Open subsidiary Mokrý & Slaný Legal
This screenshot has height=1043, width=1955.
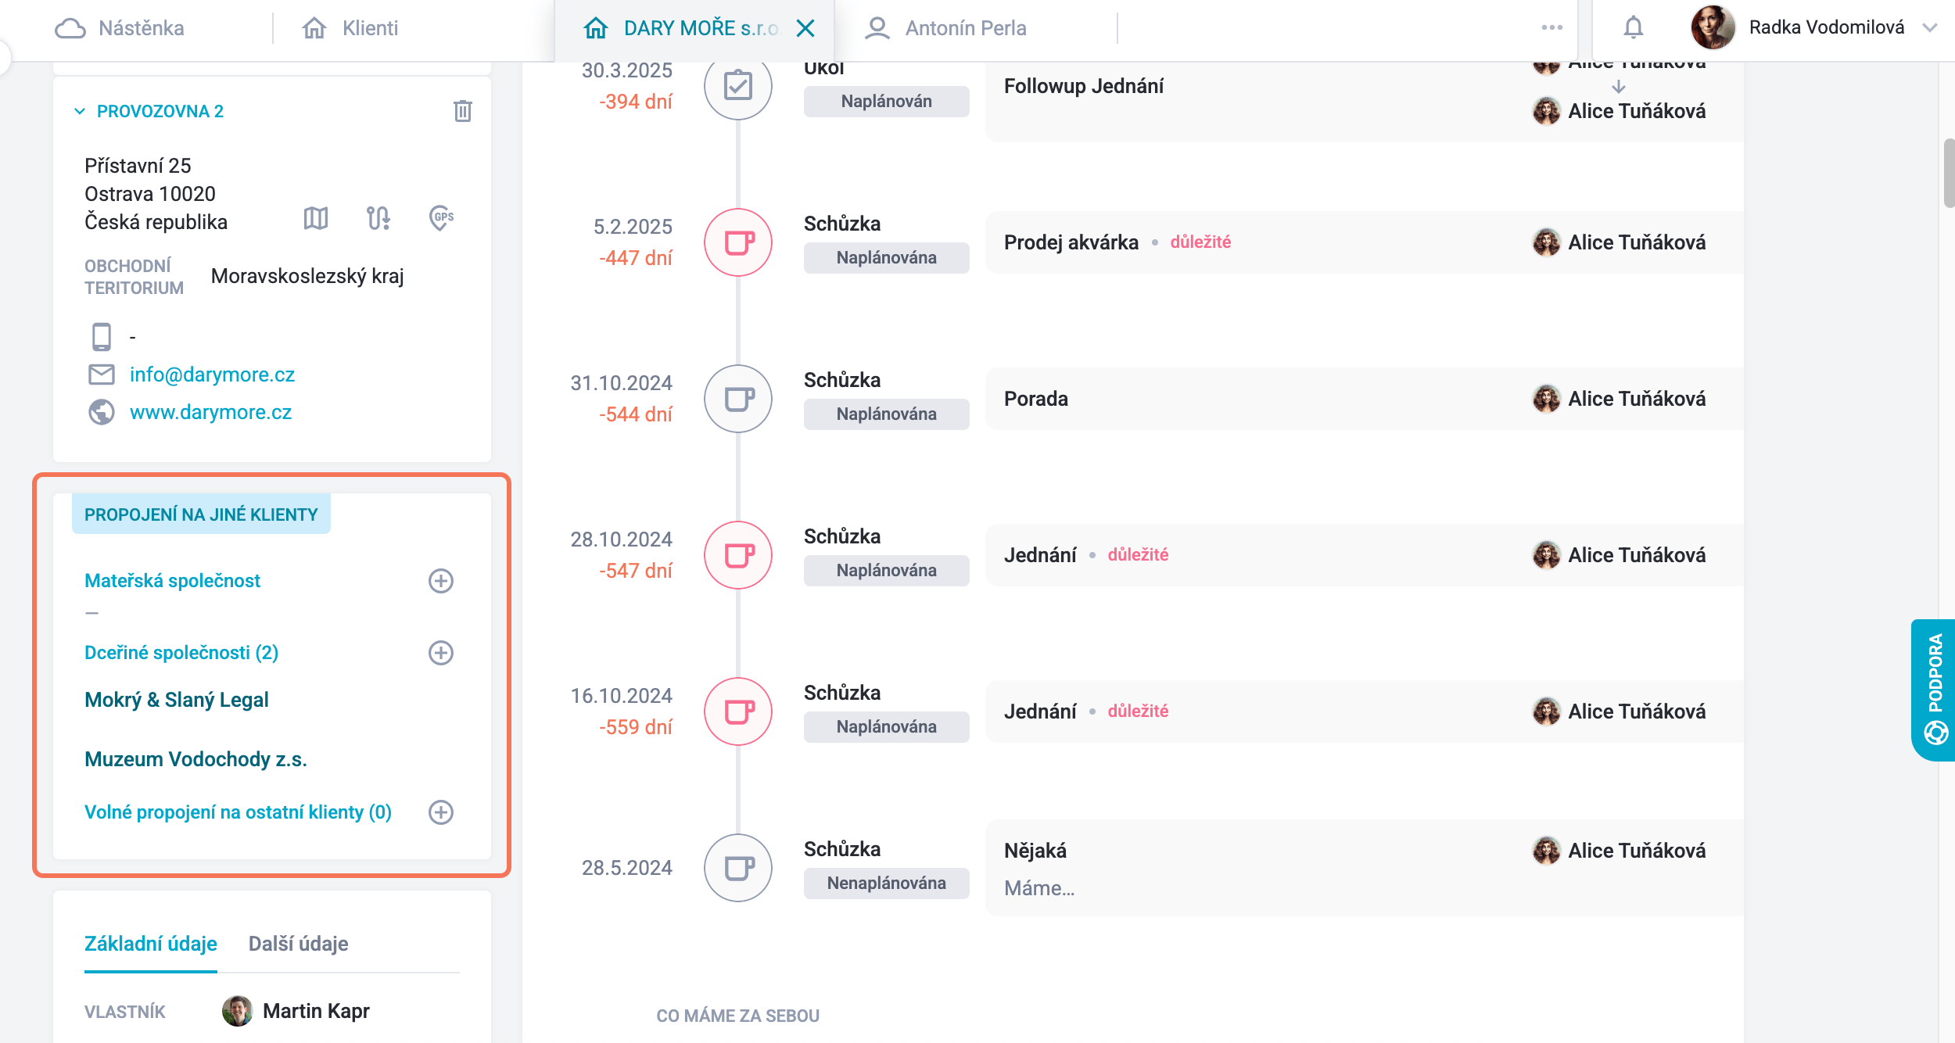click(x=177, y=700)
